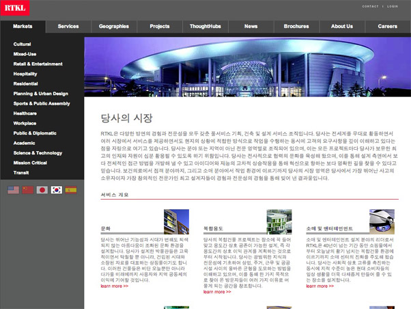Click learn more under 복합용도

217,291
